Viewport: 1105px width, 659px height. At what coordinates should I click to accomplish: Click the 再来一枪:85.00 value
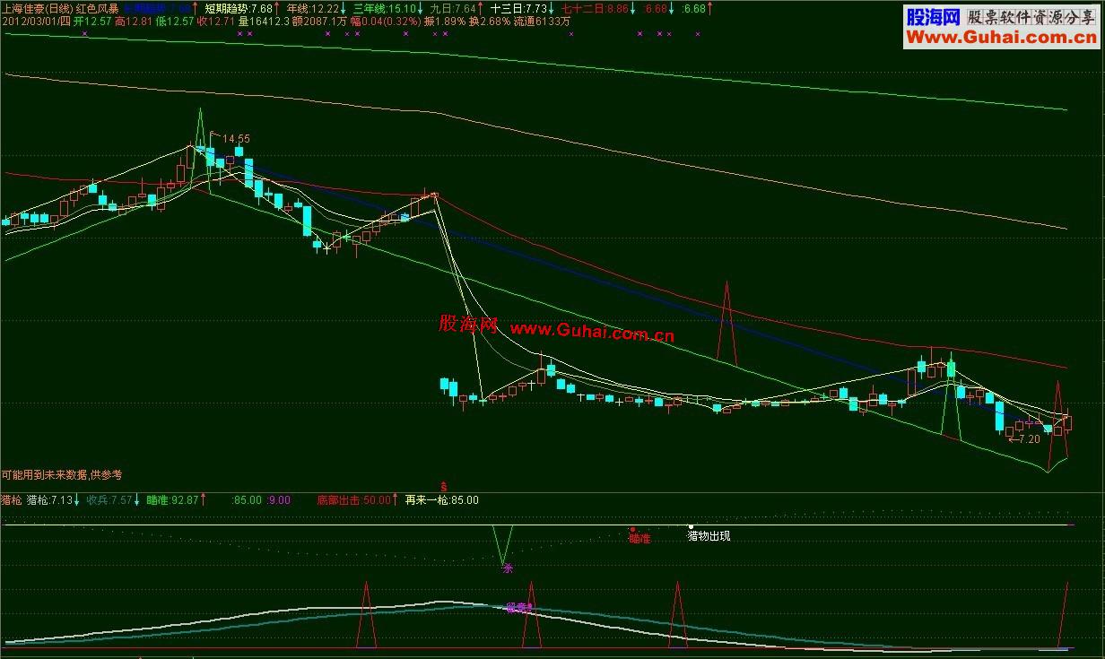[442, 500]
